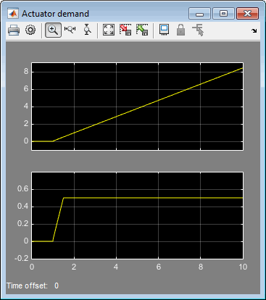The height and width of the screenshot is (300, 266).
Task: Open scope Parameters gear icon
Action: pyautogui.click(x=30, y=30)
